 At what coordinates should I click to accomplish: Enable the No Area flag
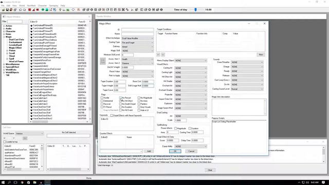tap(139, 101)
